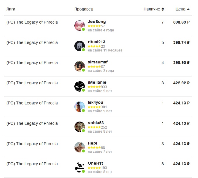The width and height of the screenshot is (198, 178).
Task: Sort listings by Цена column arrow
Action: click(188, 9)
